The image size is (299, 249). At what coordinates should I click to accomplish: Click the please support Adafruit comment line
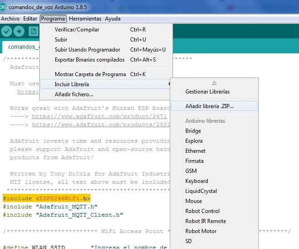(90, 149)
